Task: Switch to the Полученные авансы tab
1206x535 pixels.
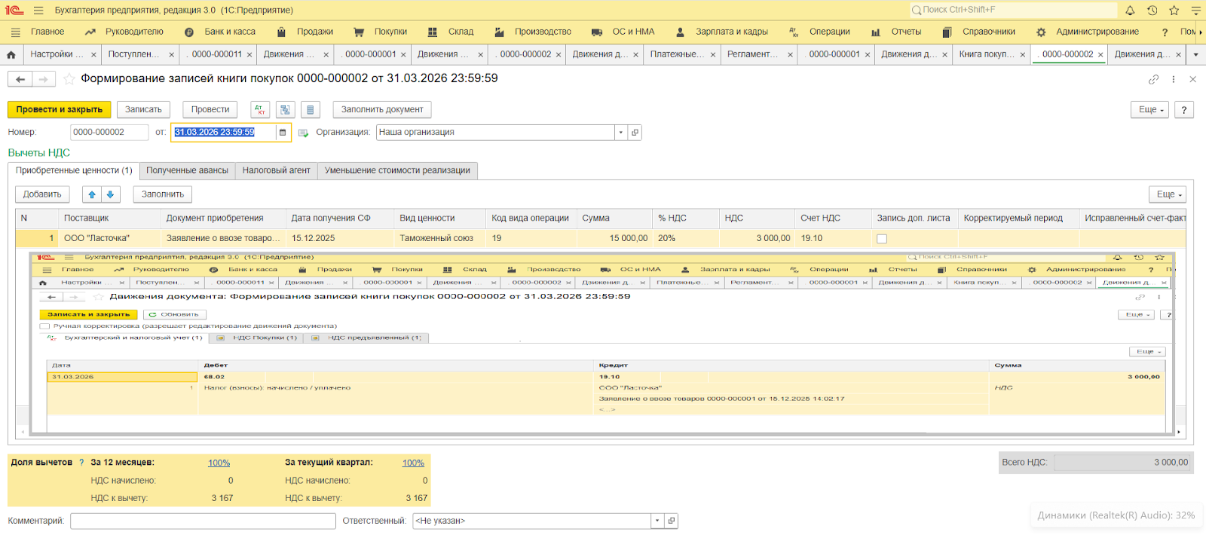Action: pyautogui.click(x=187, y=170)
